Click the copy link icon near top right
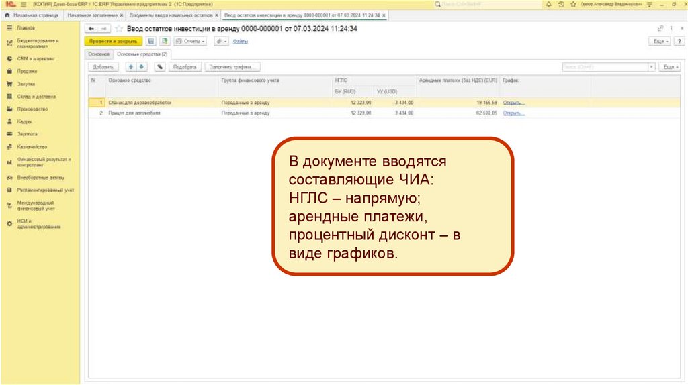The height and width of the screenshot is (385, 688). click(660, 29)
